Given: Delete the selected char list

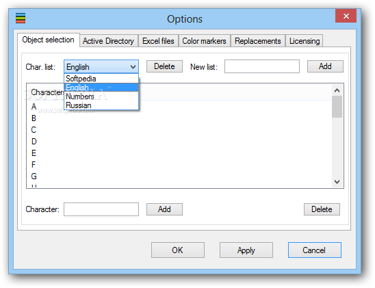Looking at the screenshot, I should (x=164, y=66).
